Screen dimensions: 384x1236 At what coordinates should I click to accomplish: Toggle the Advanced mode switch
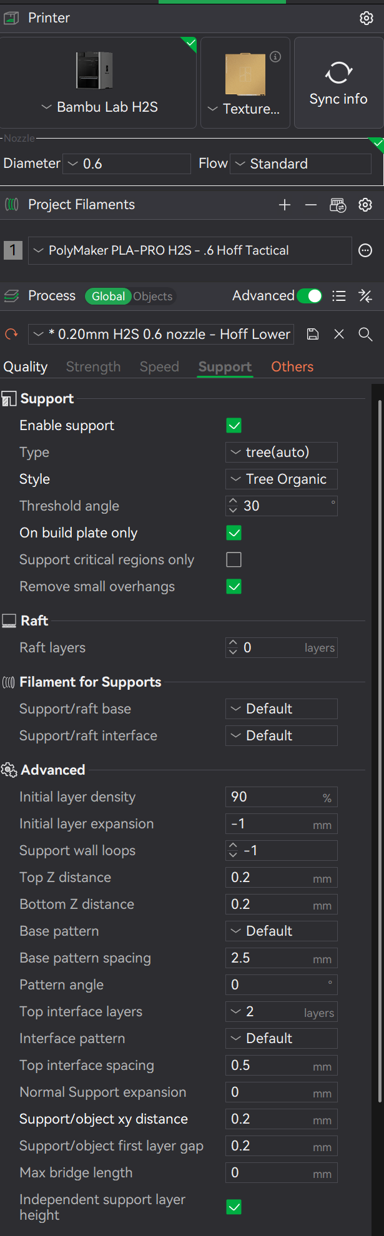(310, 296)
